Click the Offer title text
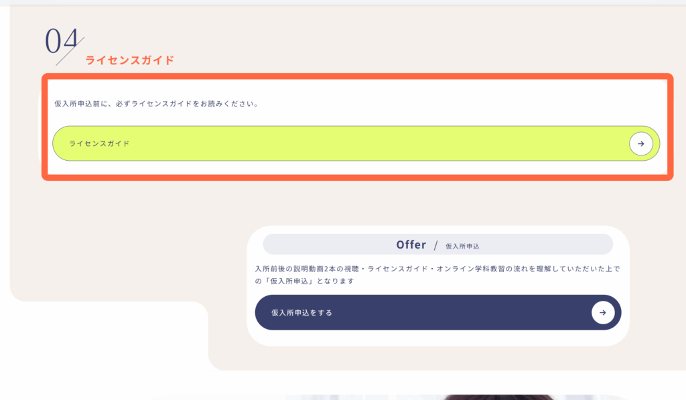 pos(411,245)
